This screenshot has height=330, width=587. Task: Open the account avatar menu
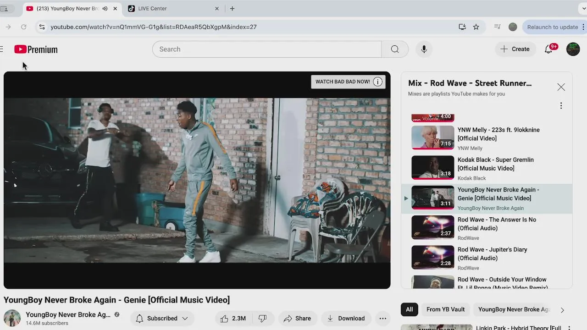(573, 49)
